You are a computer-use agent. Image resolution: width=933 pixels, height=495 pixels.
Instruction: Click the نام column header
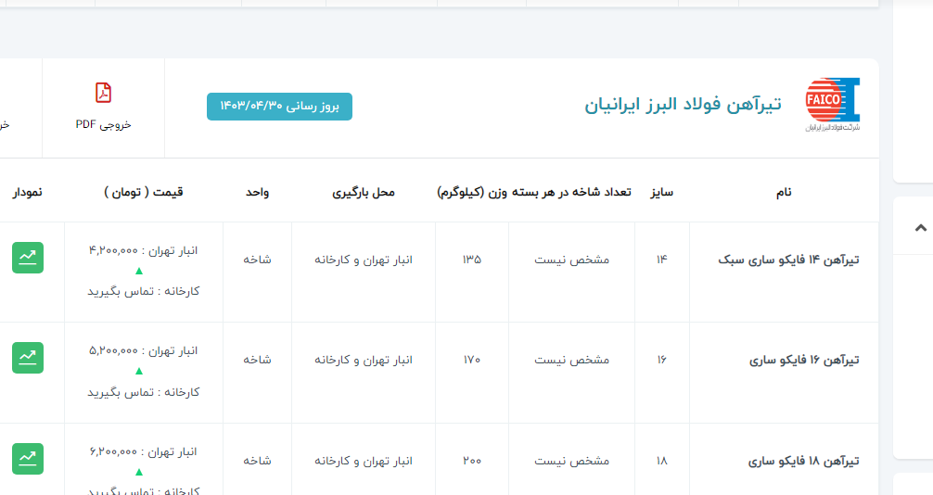pos(784,192)
